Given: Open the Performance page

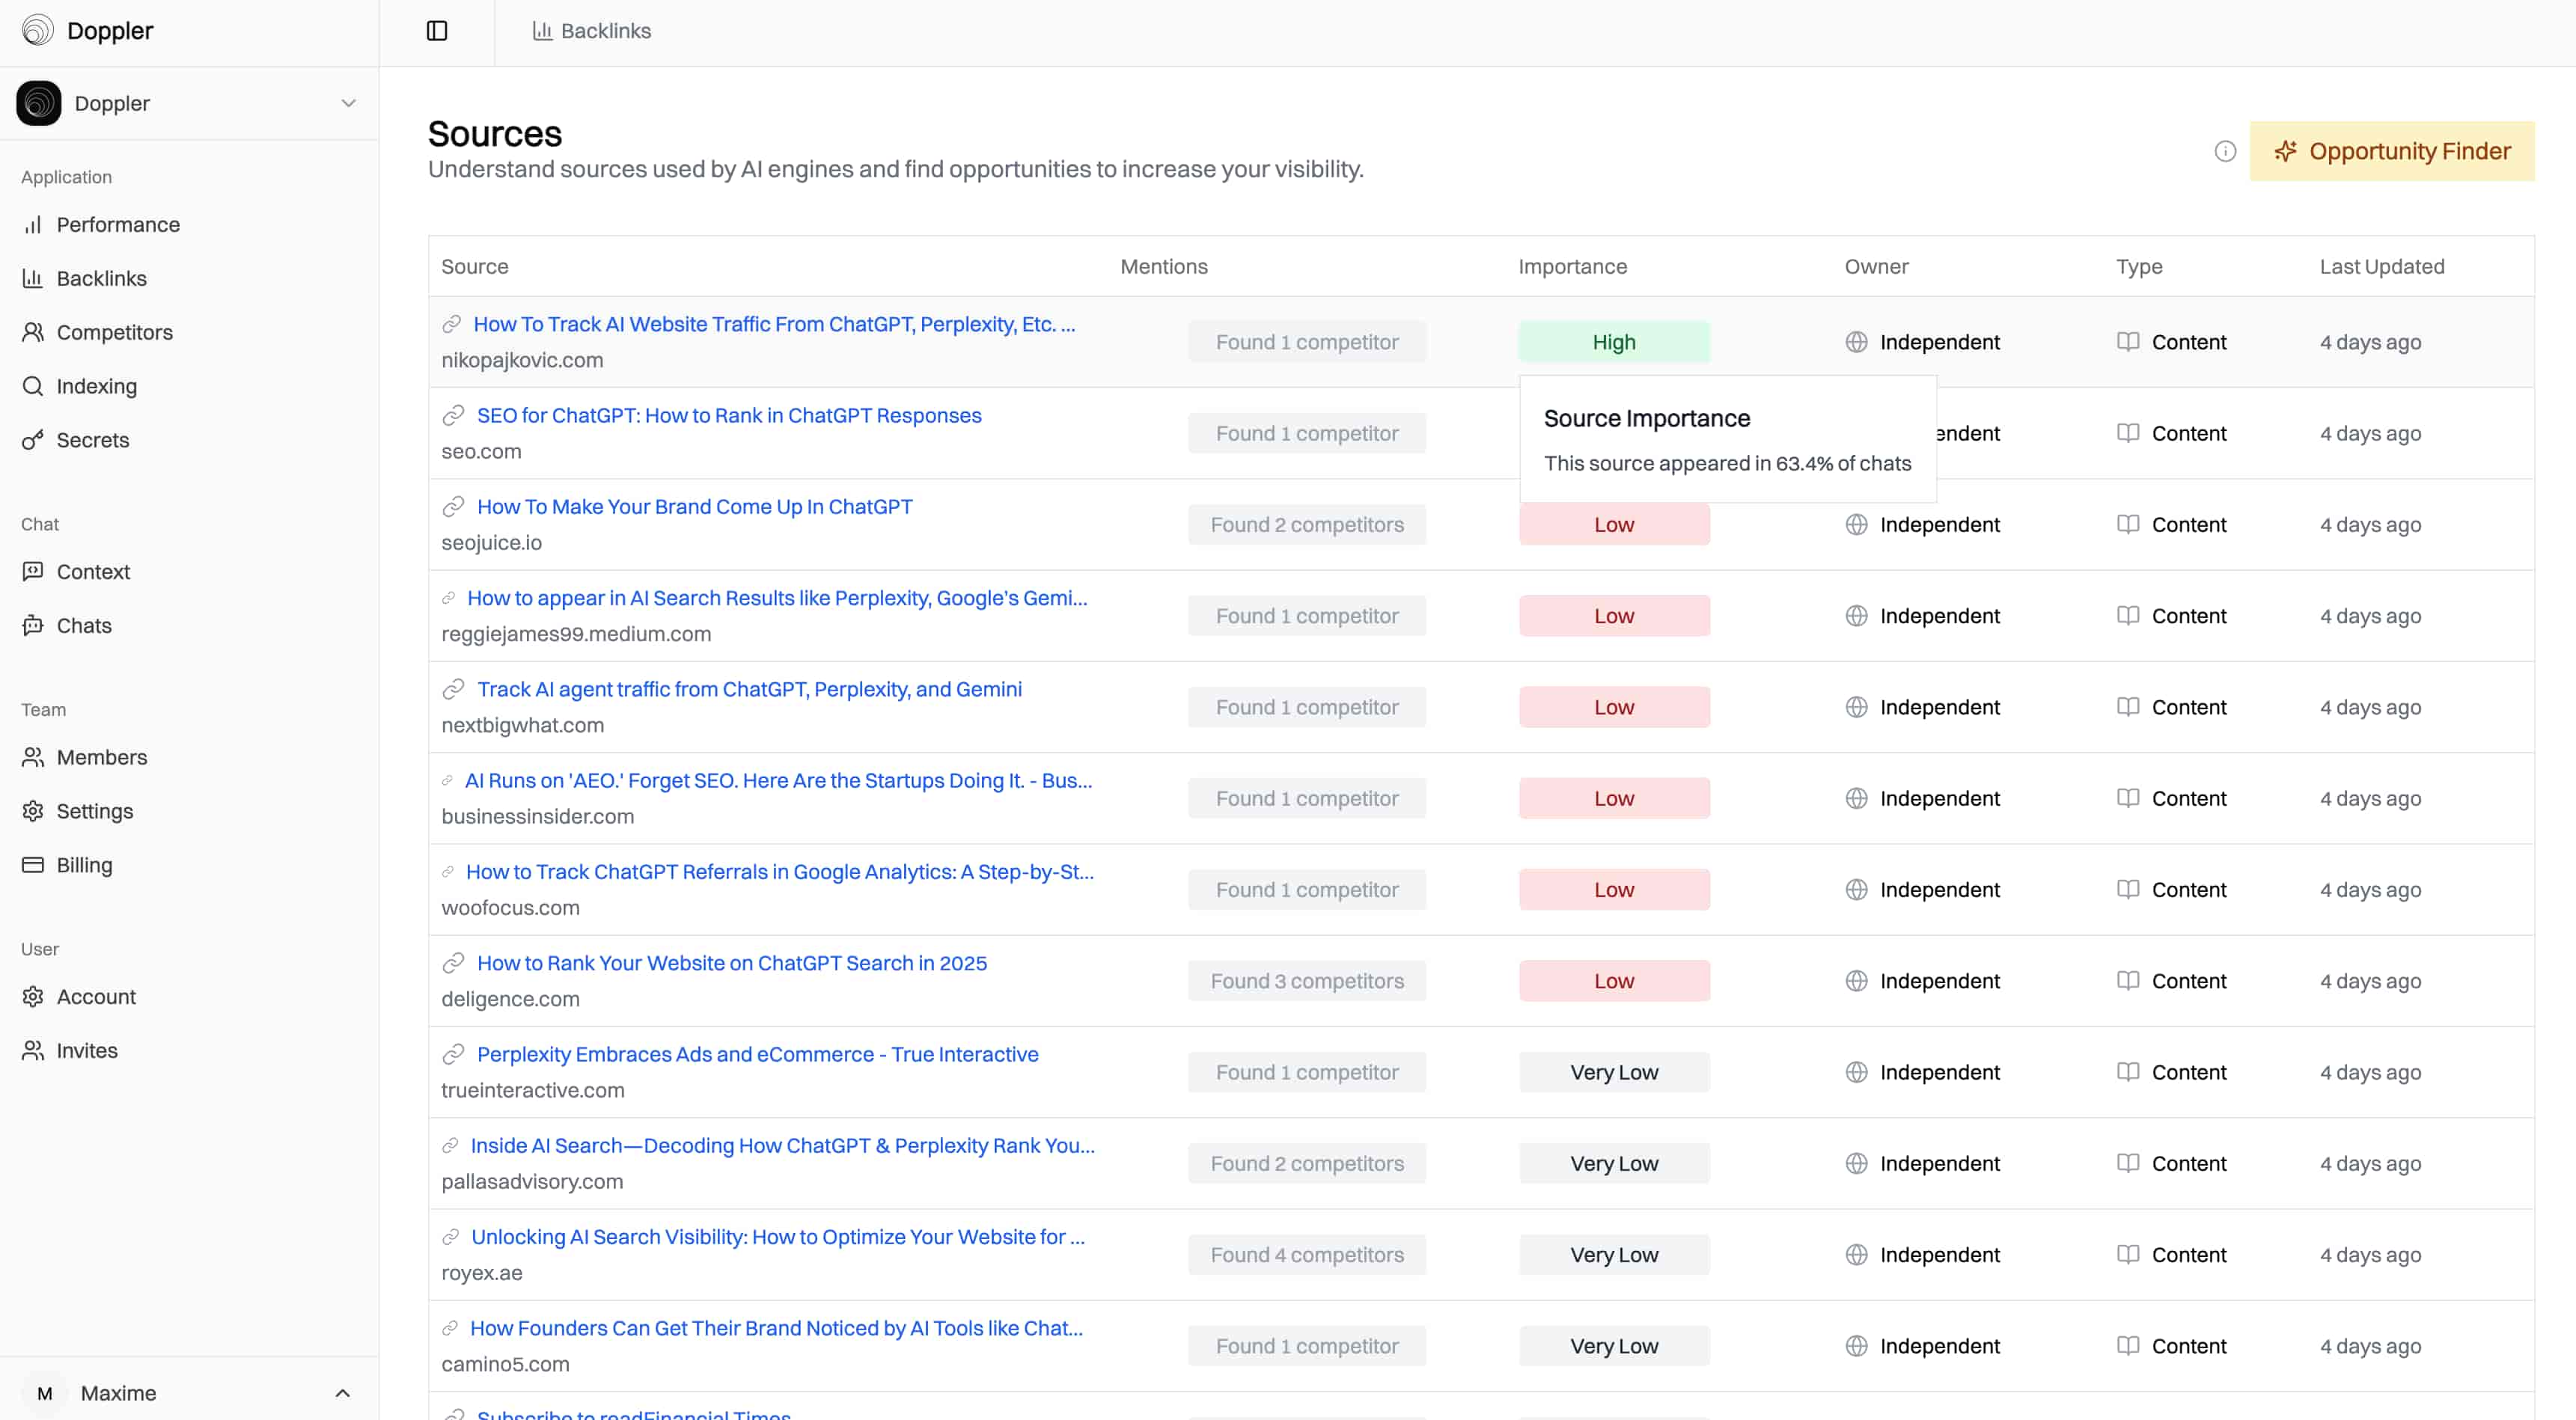Looking at the screenshot, I should tap(118, 224).
